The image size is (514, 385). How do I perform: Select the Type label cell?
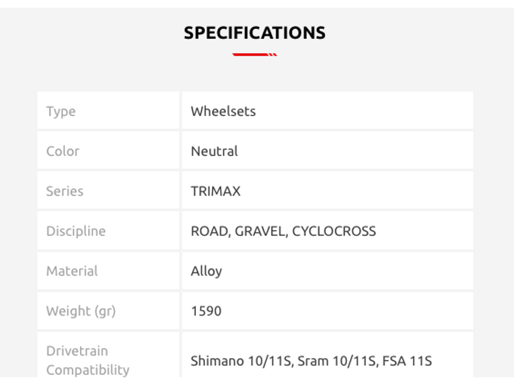108,110
